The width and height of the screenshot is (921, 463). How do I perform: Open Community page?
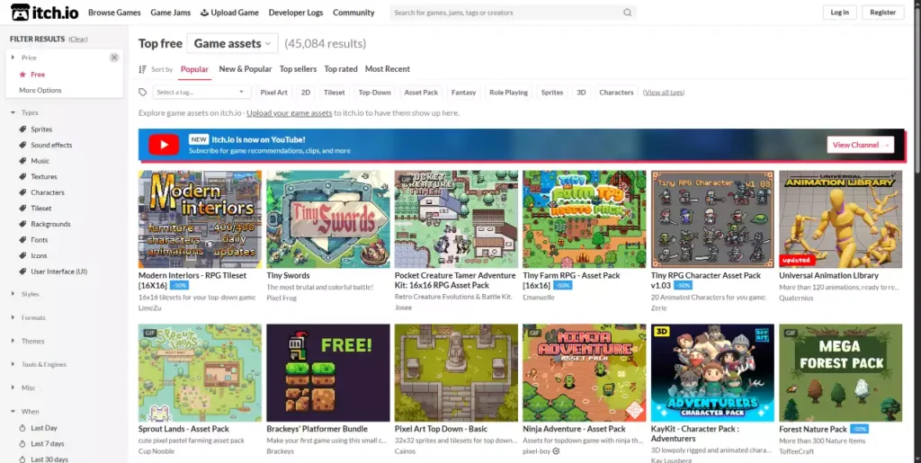pos(353,13)
